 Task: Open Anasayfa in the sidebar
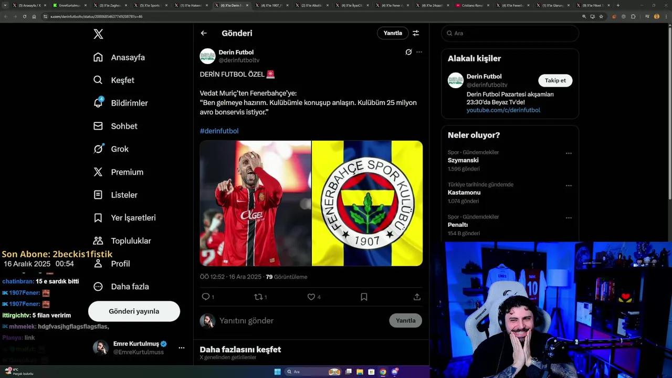tap(119, 57)
